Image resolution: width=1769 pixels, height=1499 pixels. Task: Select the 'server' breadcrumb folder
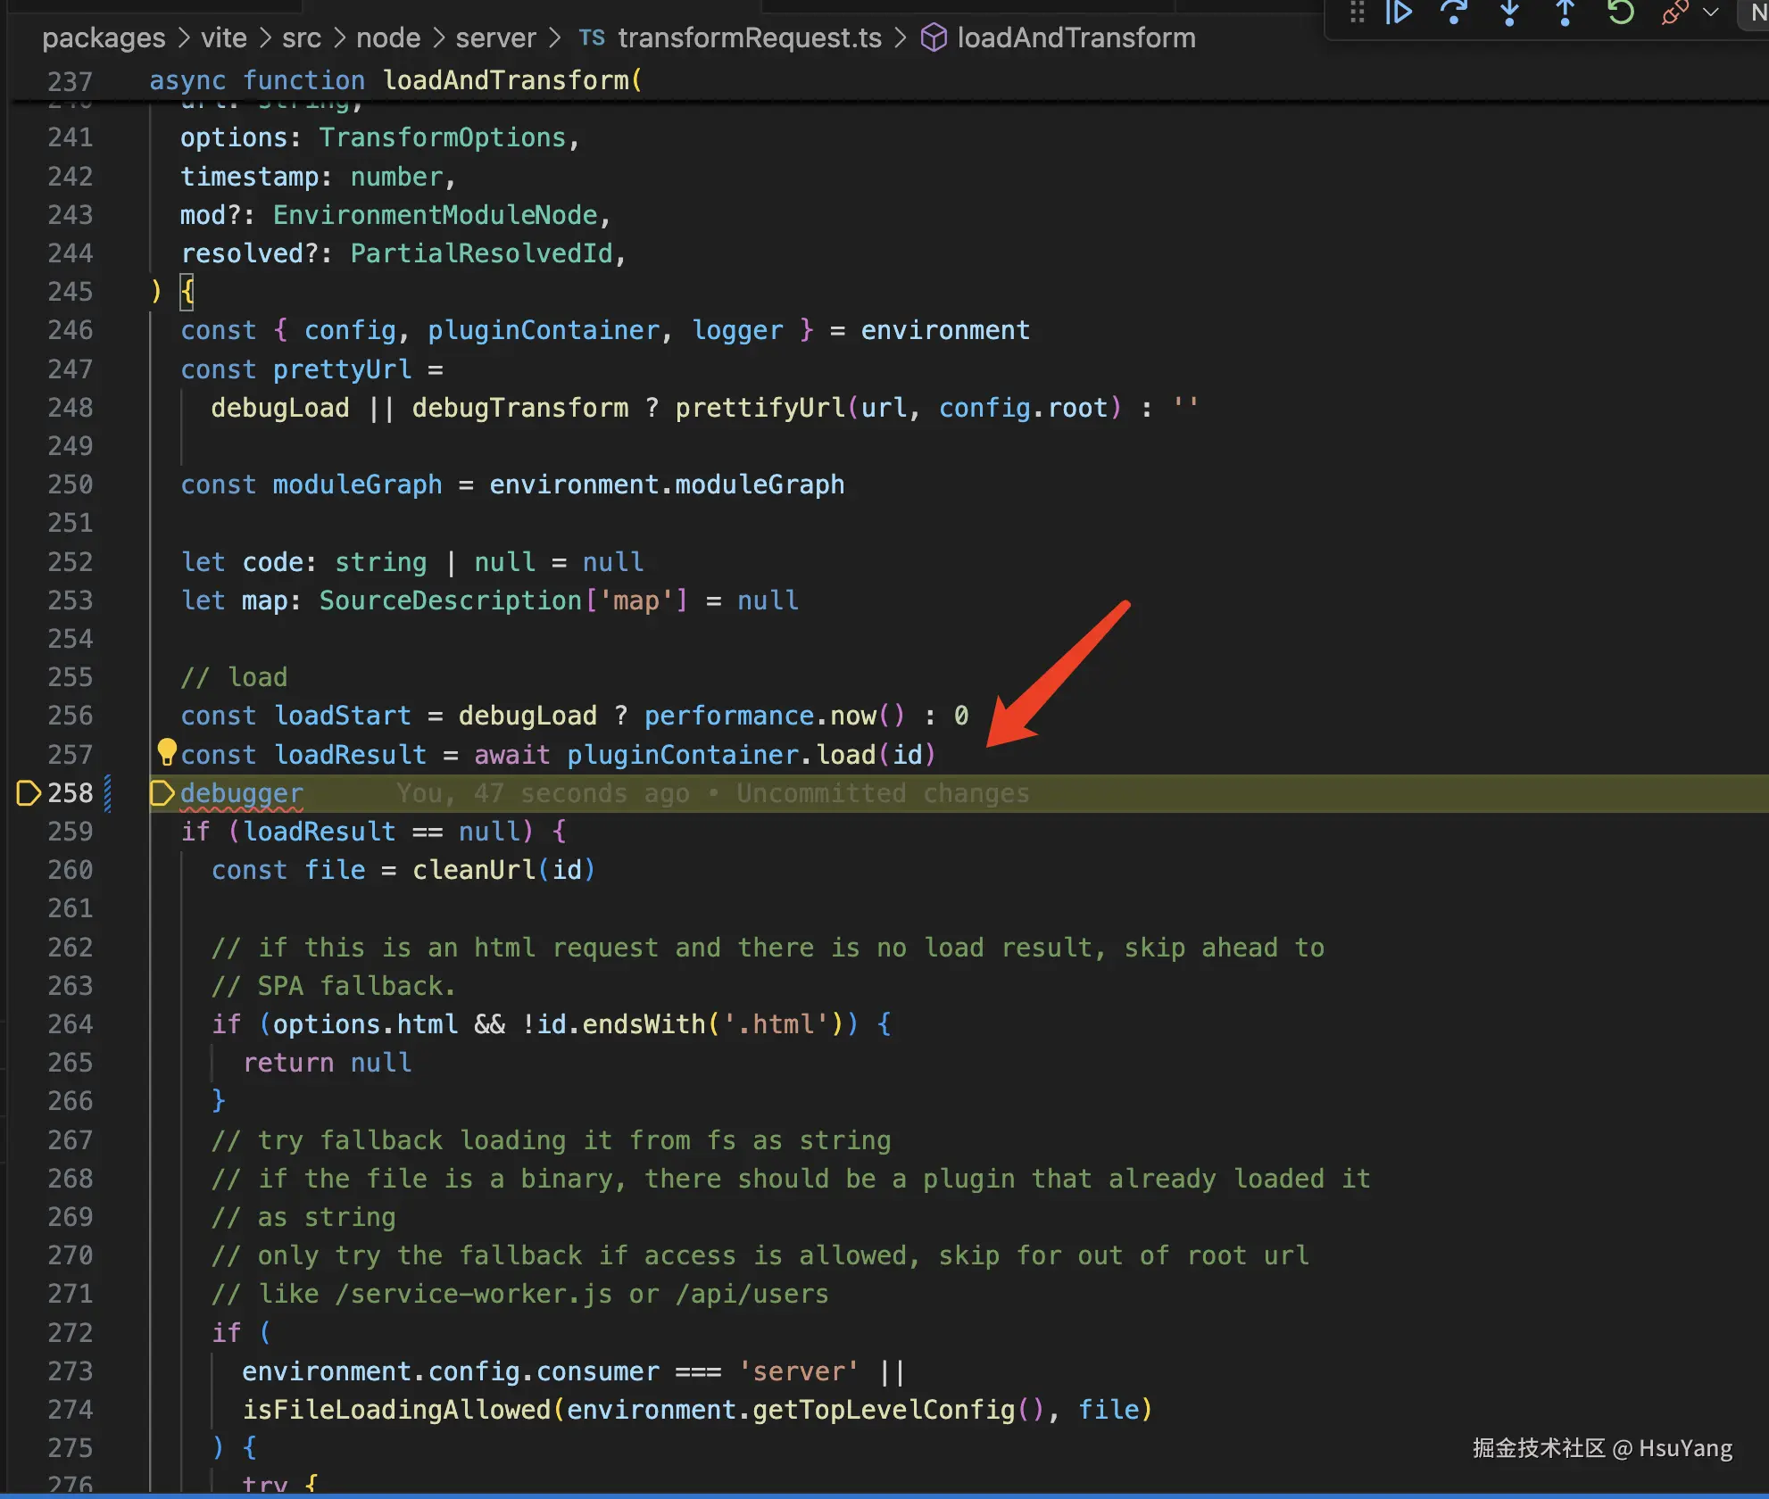tap(495, 38)
